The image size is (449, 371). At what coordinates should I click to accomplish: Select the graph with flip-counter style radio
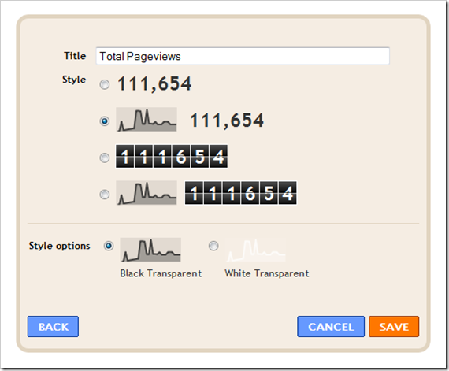[105, 195]
